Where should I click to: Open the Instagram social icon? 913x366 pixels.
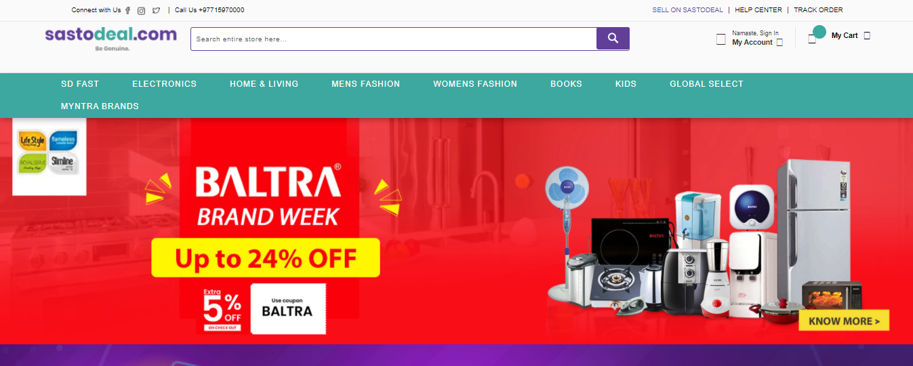point(142,10)
